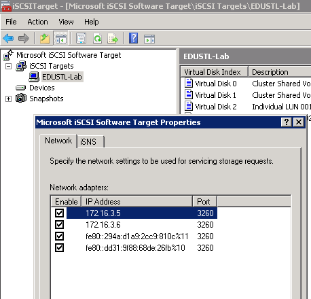Click Virtual Disk 1's Cluster Shared description

(x=281, y=95)
